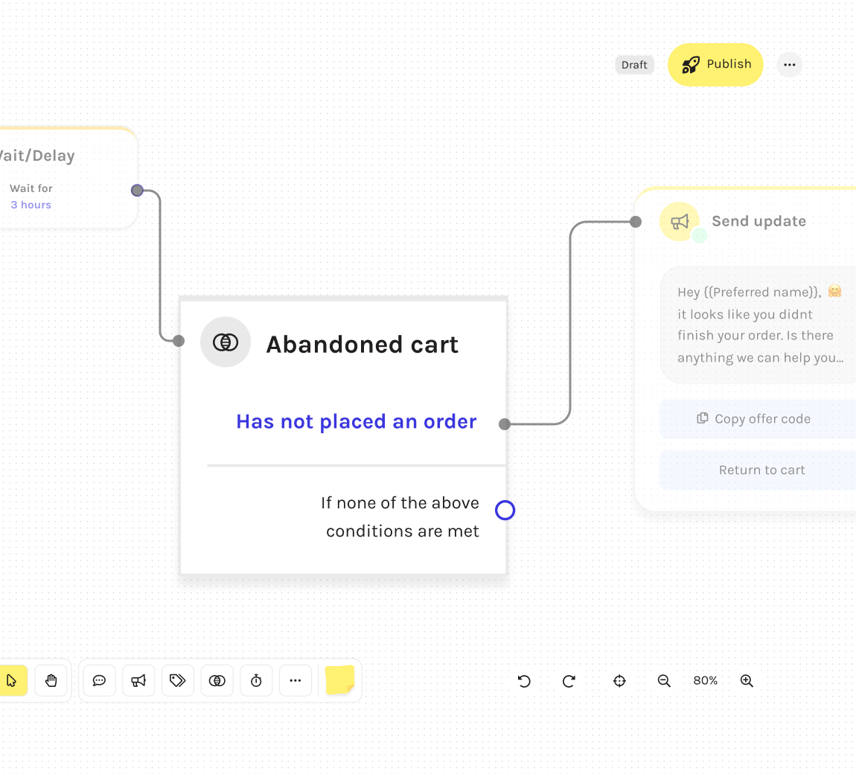Click the Abandoned cart input connector
Viewport: 856px width, 774px height.
click(x=179, y=341)
